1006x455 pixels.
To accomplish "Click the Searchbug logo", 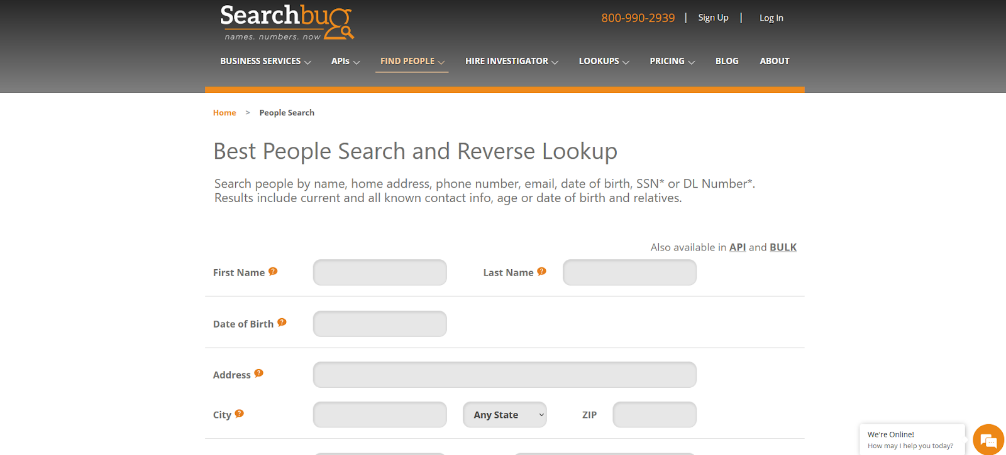I will coord(287,23).
